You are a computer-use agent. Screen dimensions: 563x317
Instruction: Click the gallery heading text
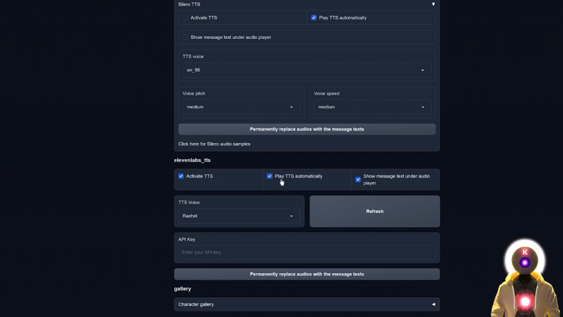183,288
